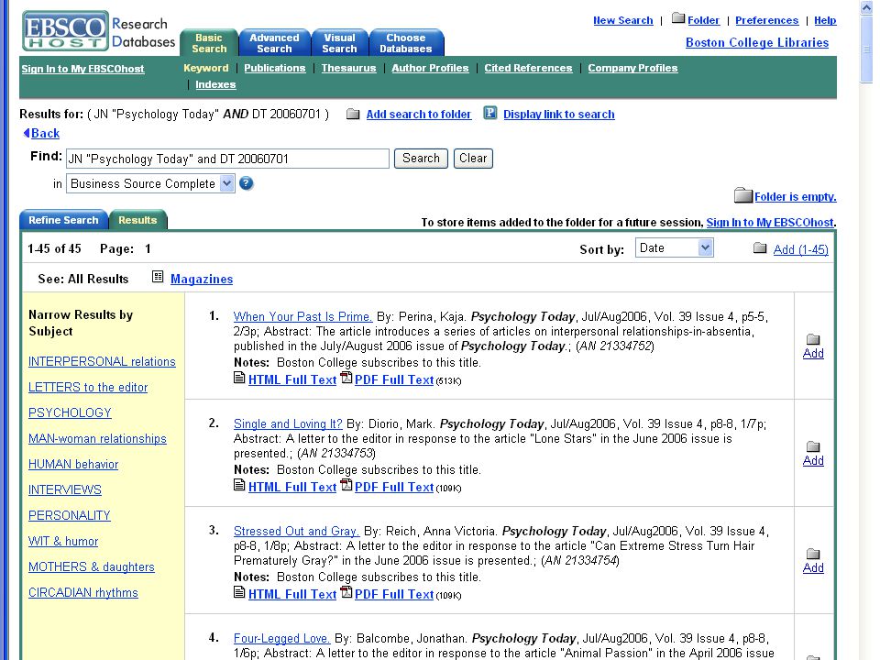Viewport: 880px width, 660px height.
Task: Open the Choose Databases tab
Action: coord(406,43)
